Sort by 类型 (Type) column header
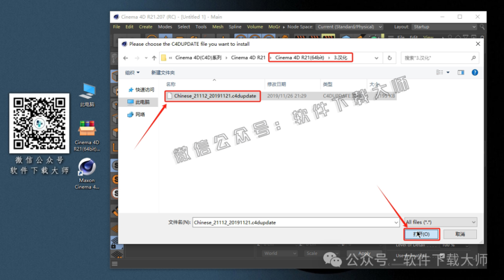 pyautogui.click(x=327, y=84)
